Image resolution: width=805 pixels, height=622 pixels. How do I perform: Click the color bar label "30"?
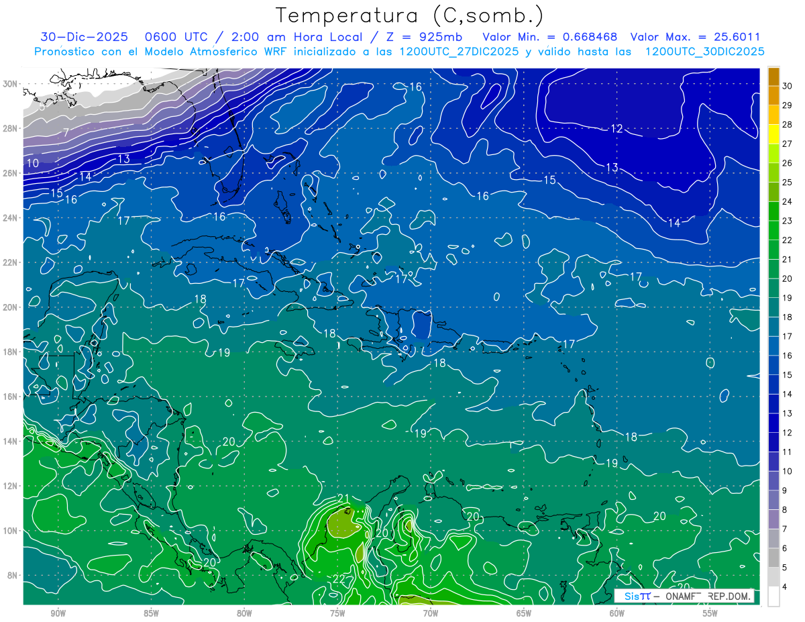[x=788, y=85]
